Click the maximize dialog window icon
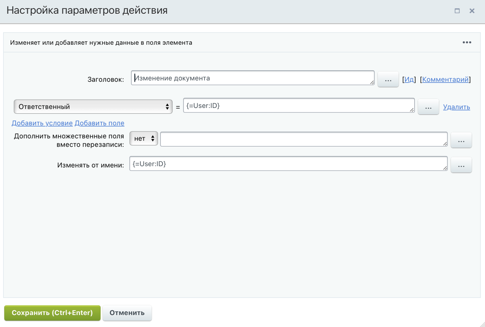Screen dimensions: 485x327 click(x=457, y=11)
